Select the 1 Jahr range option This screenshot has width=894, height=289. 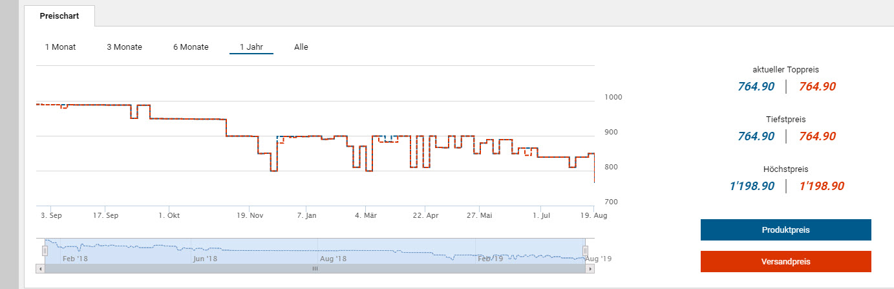pos(251,47)
